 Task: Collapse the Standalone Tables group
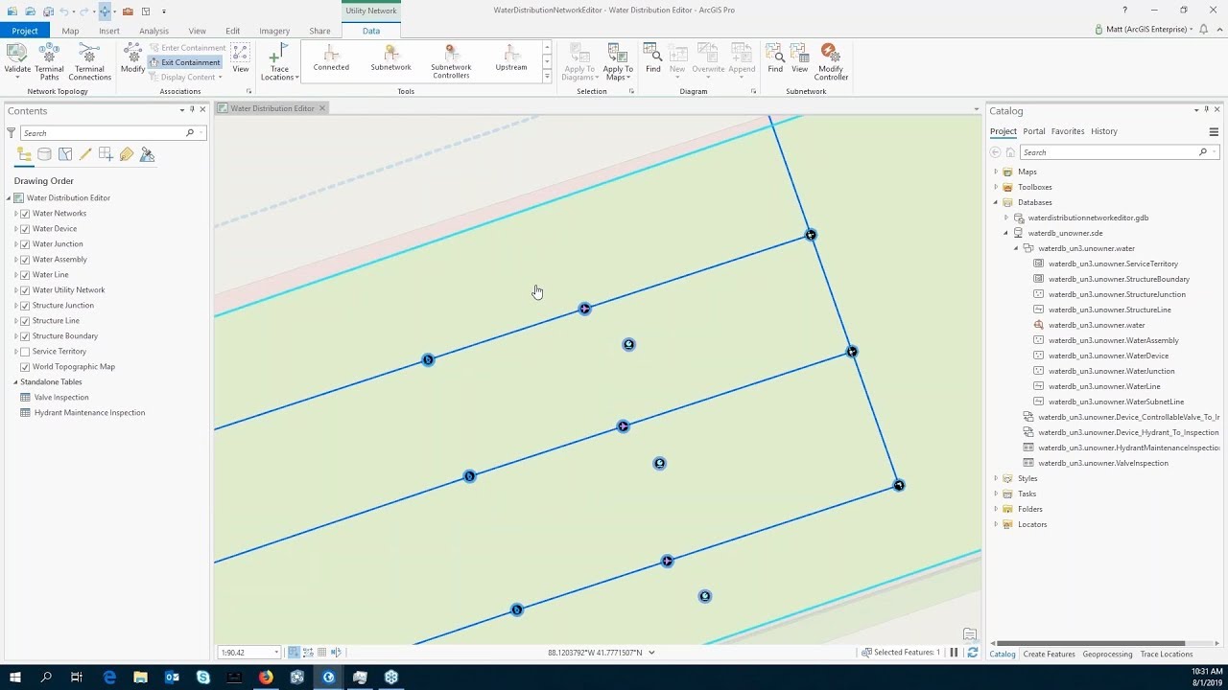(16, 382)
